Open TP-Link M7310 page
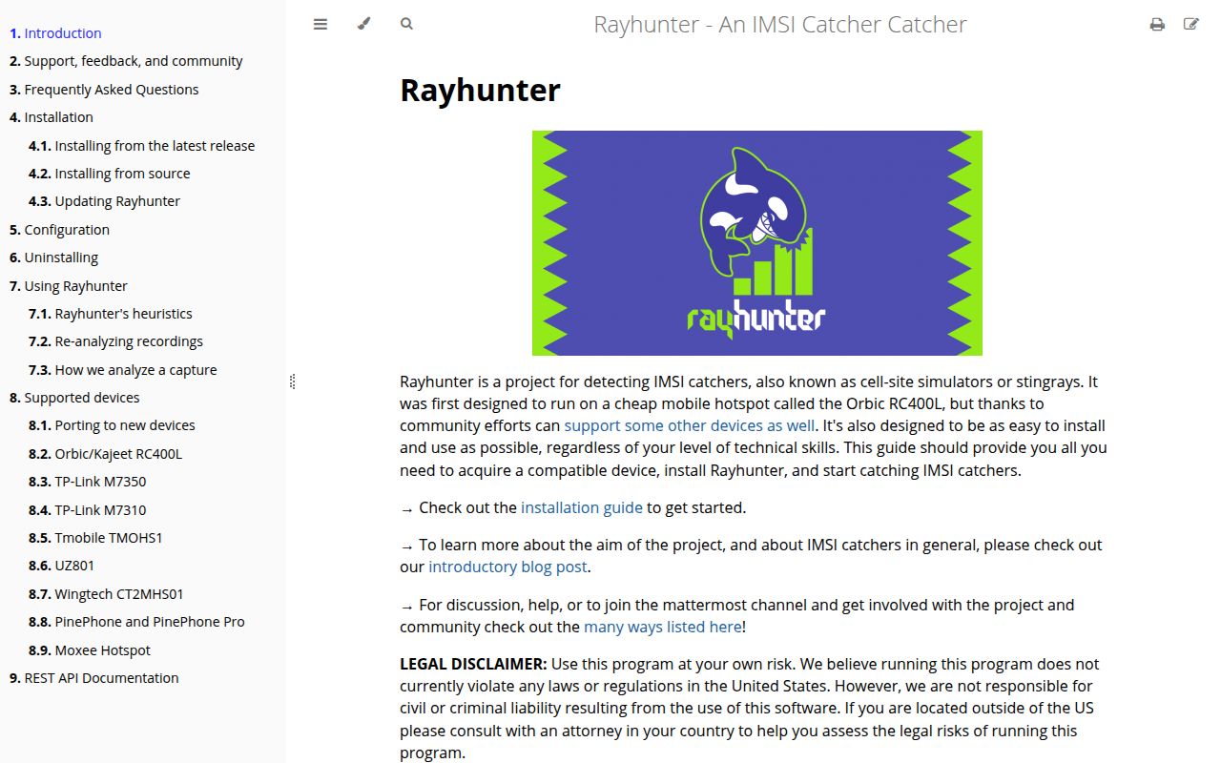The height and width of the screenshot is (763, 1221). (x=88, y=510)
